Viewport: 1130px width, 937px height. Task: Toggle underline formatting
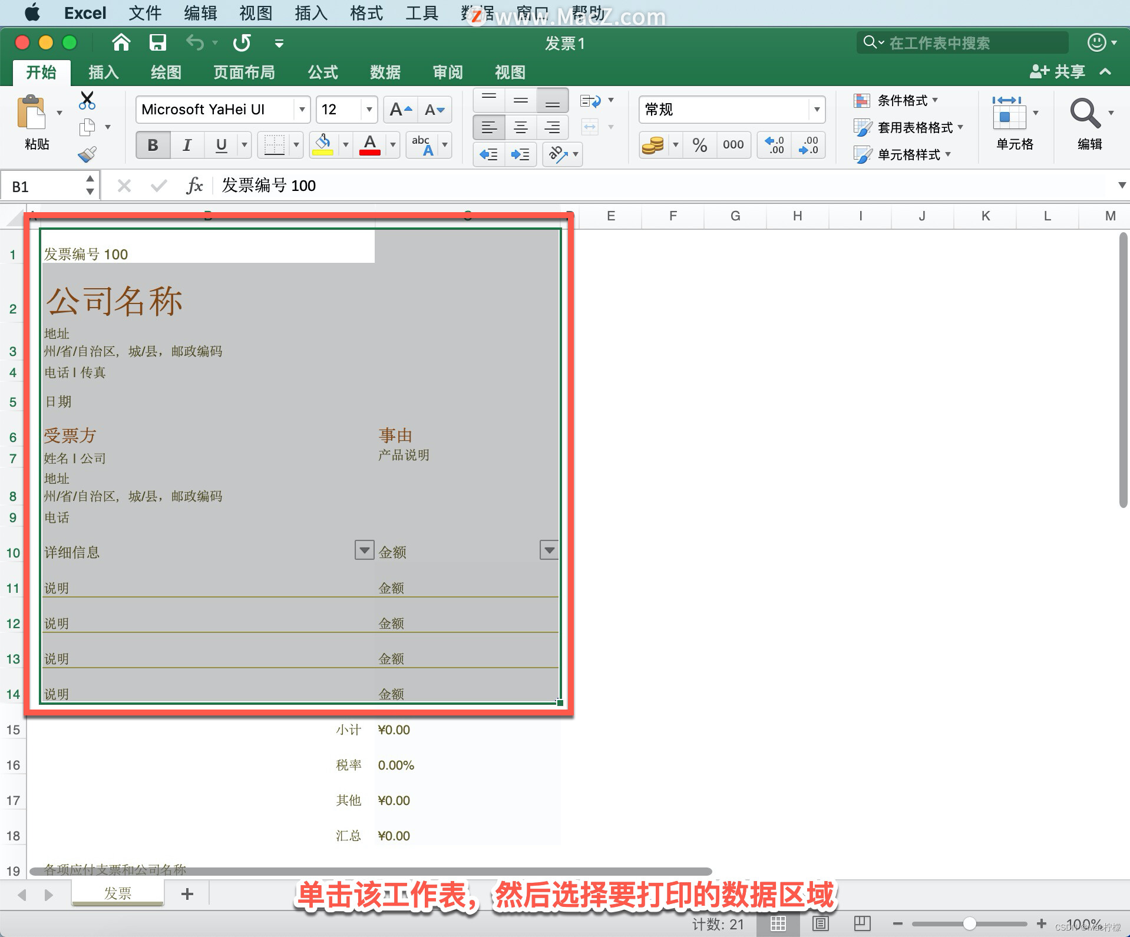[x=221, y=145]
